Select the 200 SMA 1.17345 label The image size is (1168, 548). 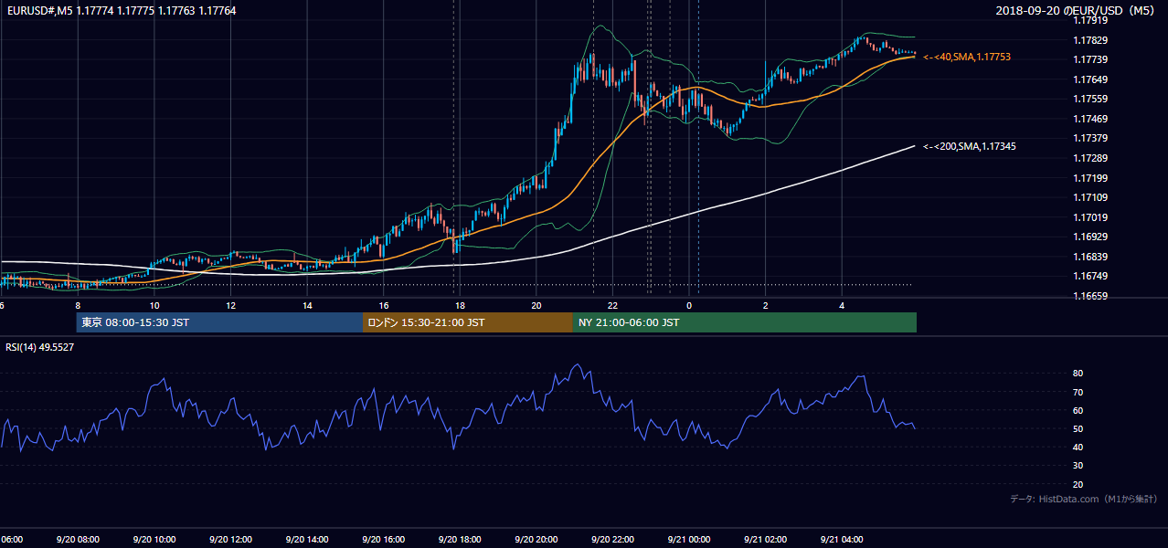(970, 146)
